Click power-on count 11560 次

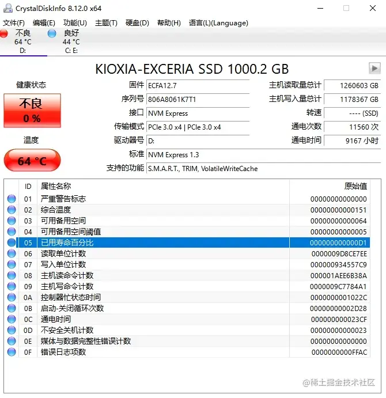point(353,127)
